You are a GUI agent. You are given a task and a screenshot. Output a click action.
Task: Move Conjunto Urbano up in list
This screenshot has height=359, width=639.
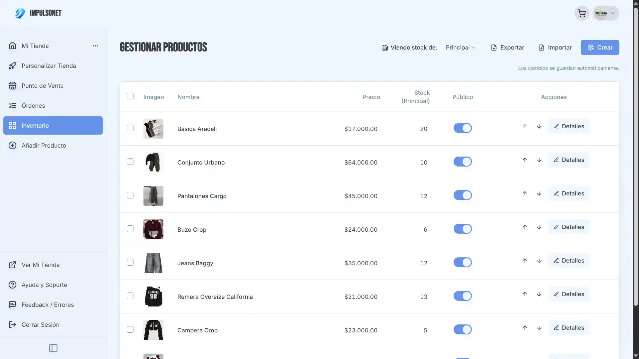(525, 160)
